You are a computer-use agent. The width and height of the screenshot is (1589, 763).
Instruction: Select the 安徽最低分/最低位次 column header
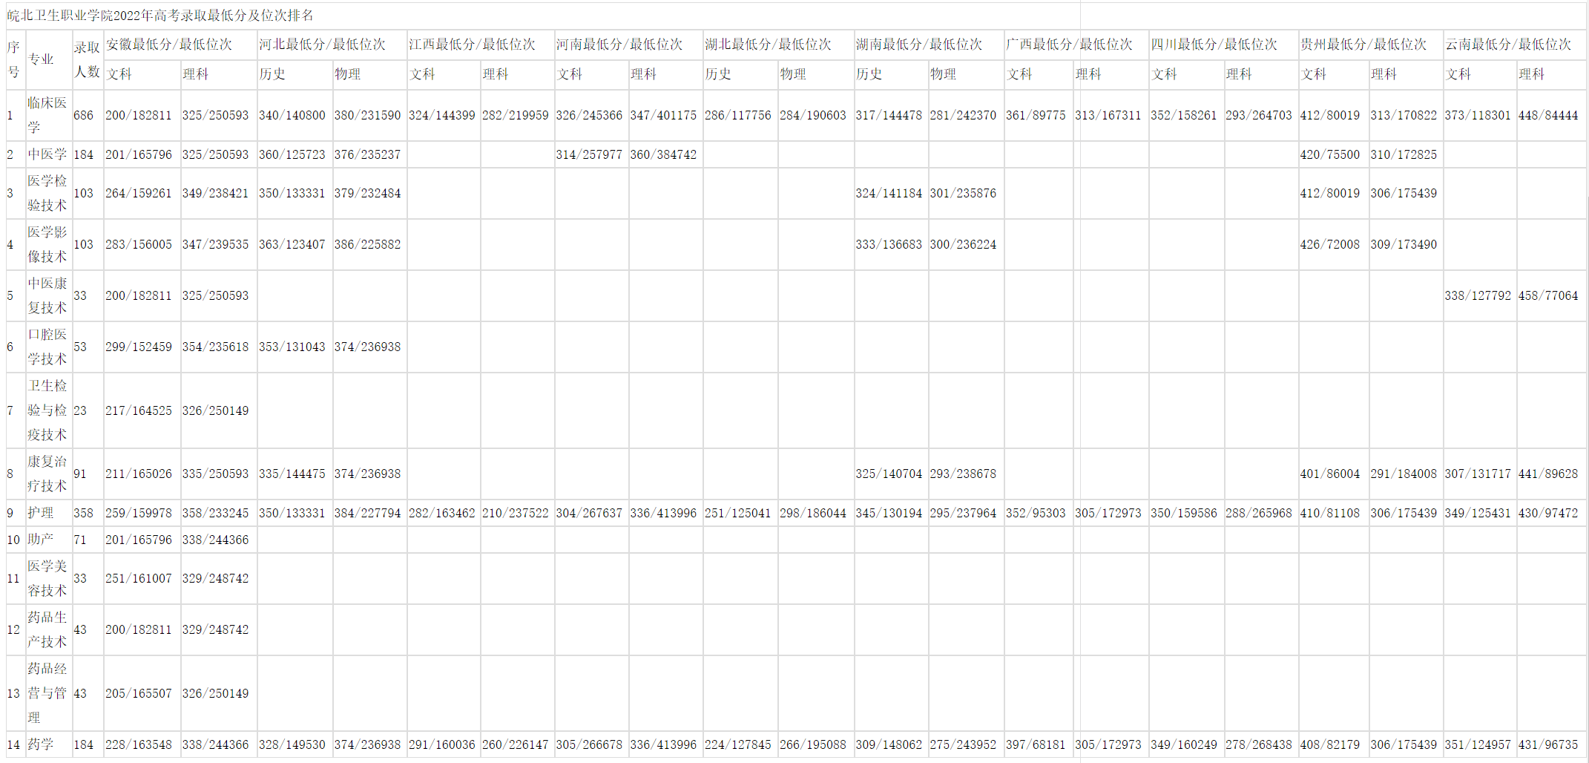[169, 45]
